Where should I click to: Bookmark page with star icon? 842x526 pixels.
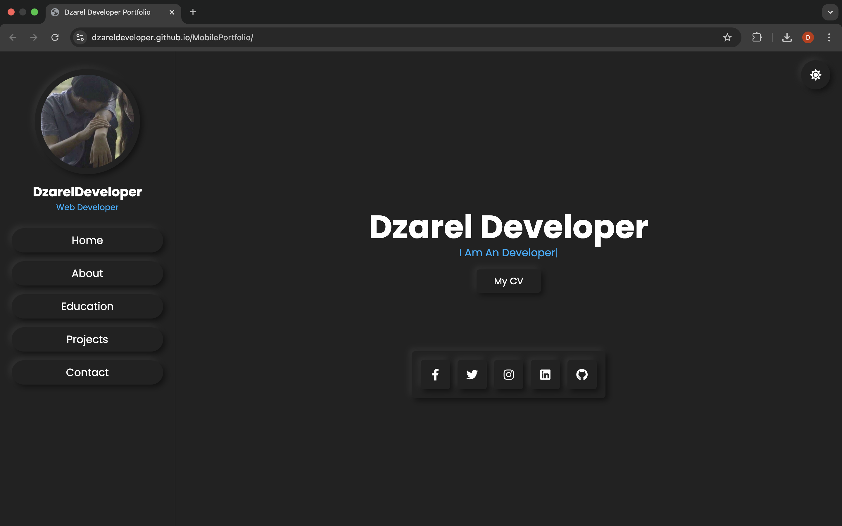click(727, 37)
